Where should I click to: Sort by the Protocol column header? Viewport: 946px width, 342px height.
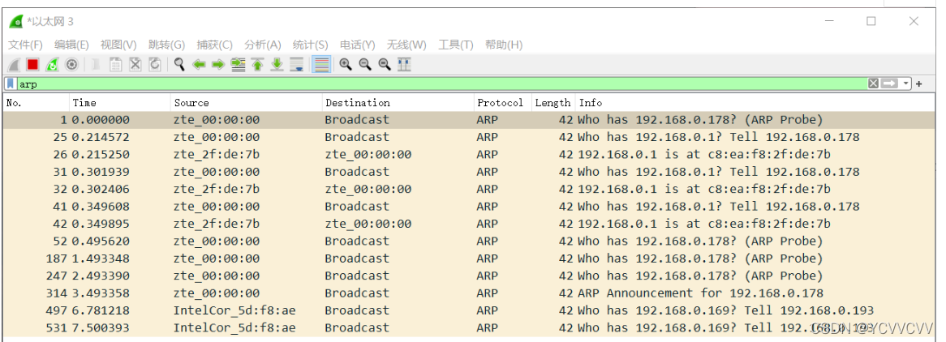pos(503,103)
